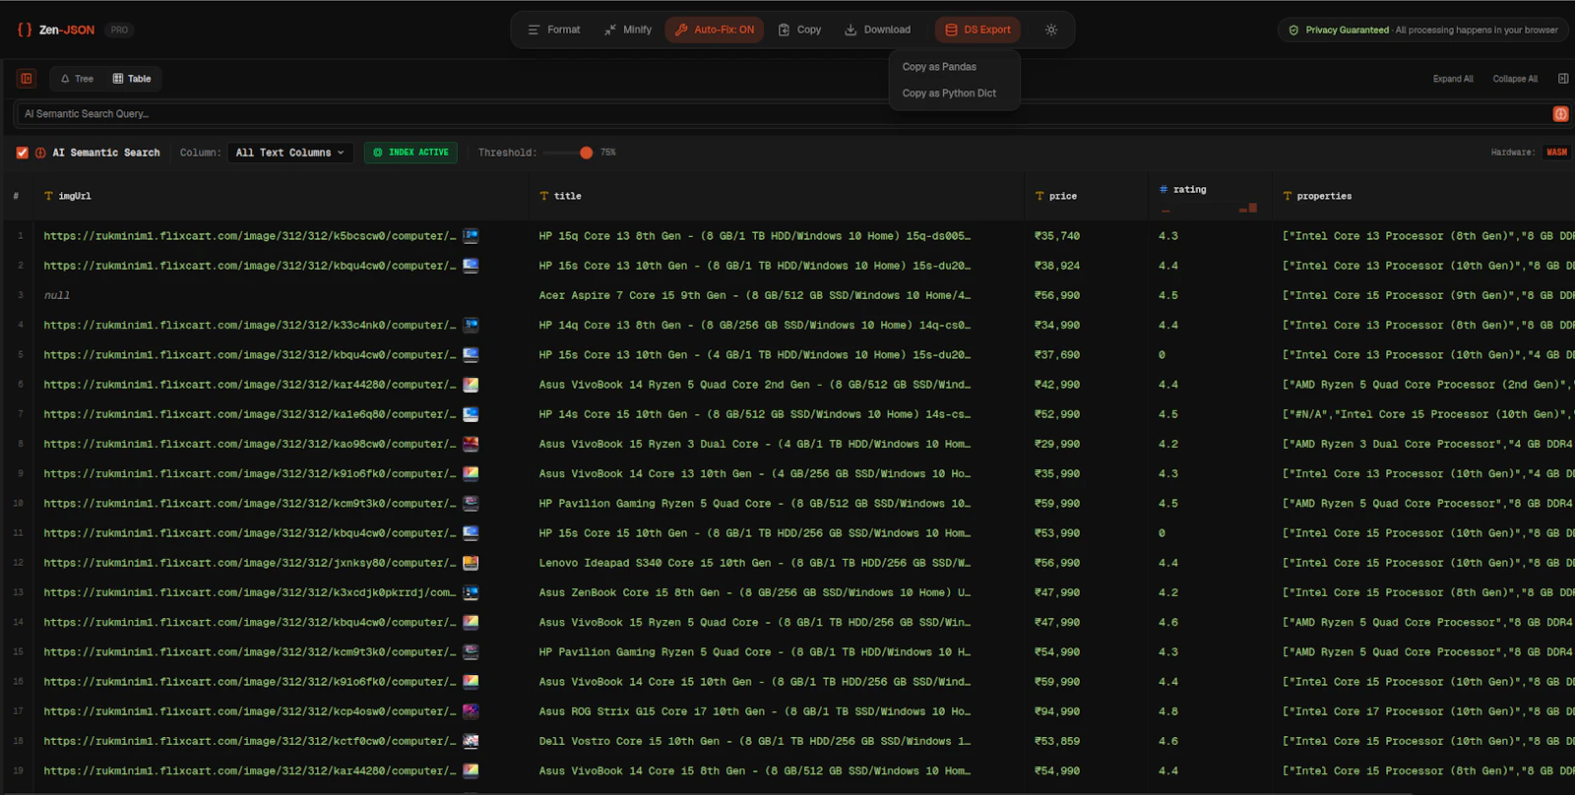
Task: Click the Acer Aspire 7 title cell
Action: [754, 295]
